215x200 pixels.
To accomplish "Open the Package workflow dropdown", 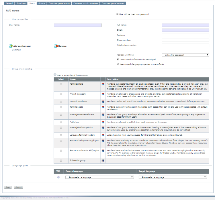I will click(185, 55).
